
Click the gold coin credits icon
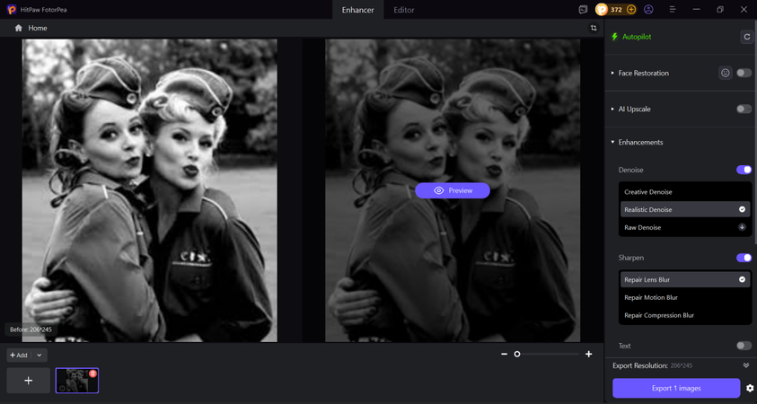602,9
